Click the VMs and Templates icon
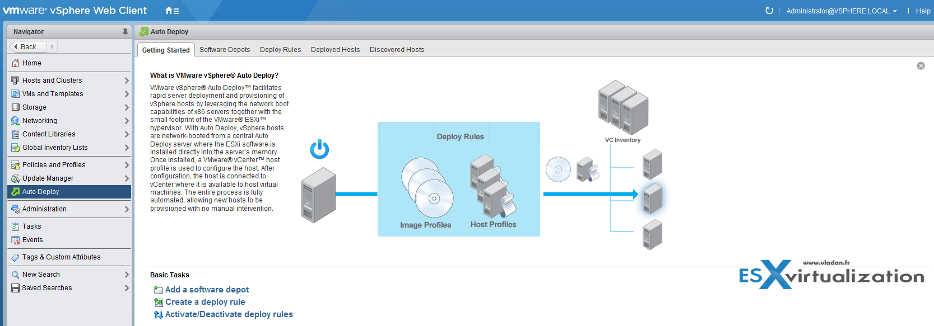Screen dimensions: 934x326 click(x=16, y=94)
